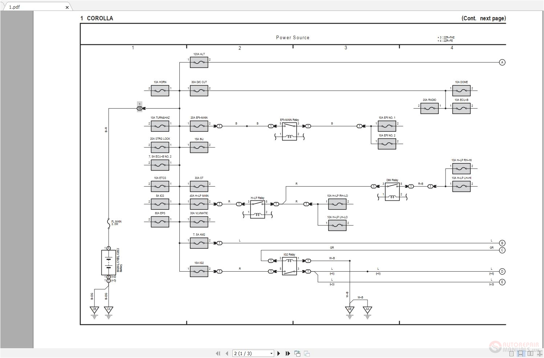Image resolution: width=544 pixels, height=358 pixels.
Task: Jump to the first page of the PDF
Action: click(x=218, y=353)
